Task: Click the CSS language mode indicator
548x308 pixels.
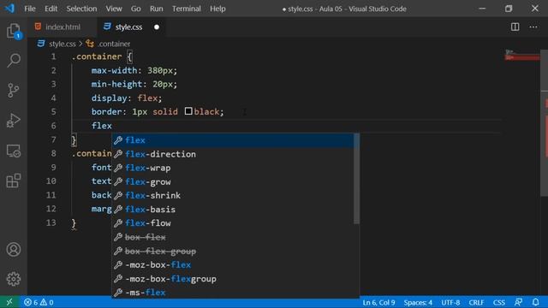Action: (498, 302)
